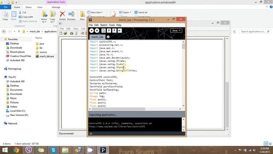
Task: Select the lib folder in the file list
Action: click(41, 48)
